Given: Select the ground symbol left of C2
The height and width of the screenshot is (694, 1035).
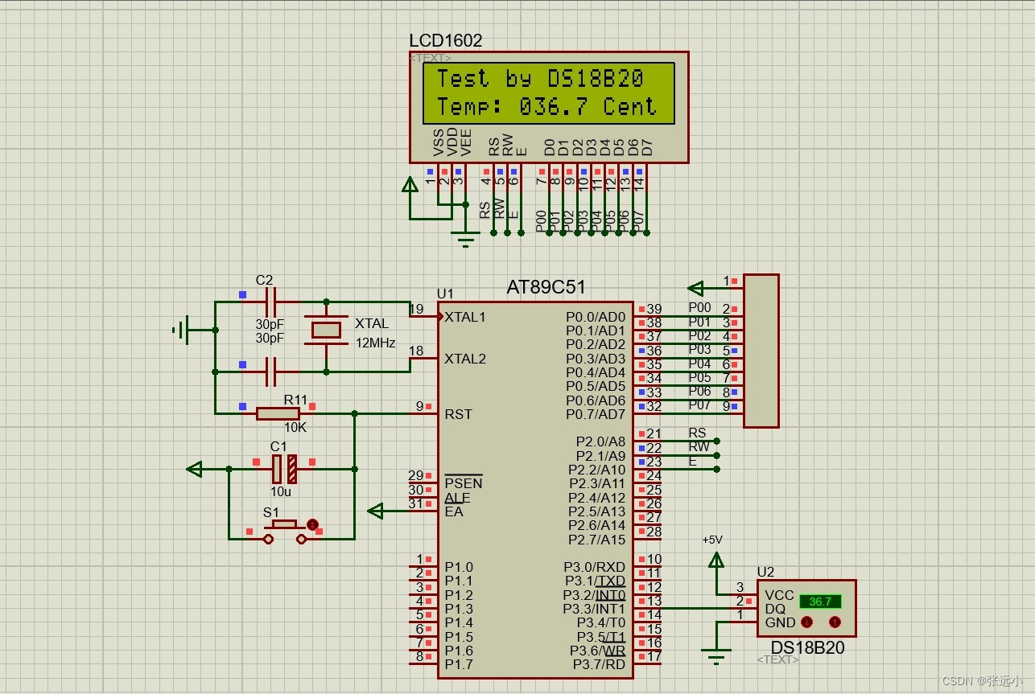Looking at the screenshot, I should [x=182, y=330].
